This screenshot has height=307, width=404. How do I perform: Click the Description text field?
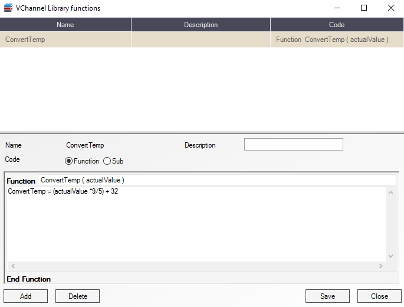pyautogui.click(x=293, y=145)
